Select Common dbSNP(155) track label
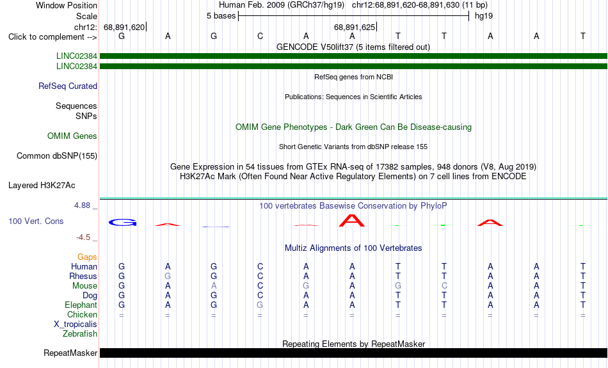This screenshot has height=368, width=608. [57, 156]
